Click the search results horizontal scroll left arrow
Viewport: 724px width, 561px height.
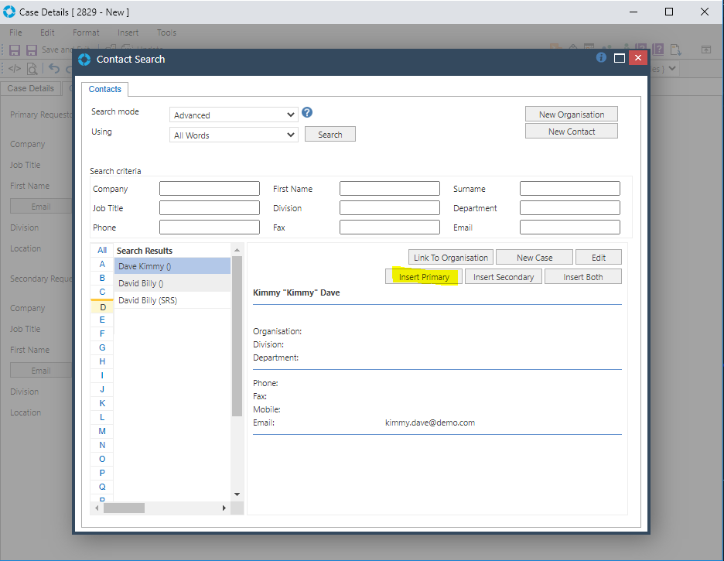97,508
